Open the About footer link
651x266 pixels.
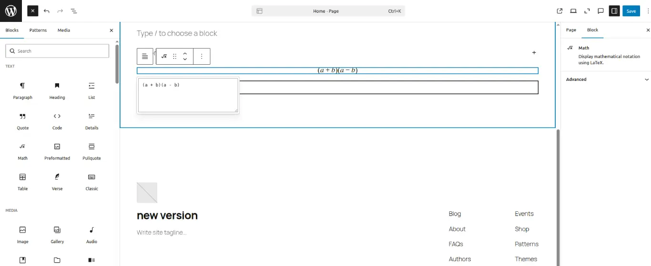click(457, 229)
